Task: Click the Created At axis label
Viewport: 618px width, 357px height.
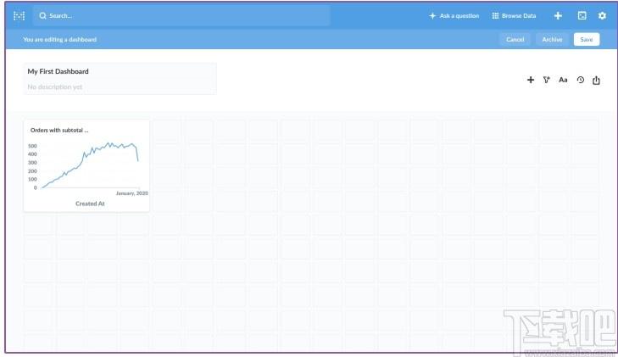Action: [90, 204]
